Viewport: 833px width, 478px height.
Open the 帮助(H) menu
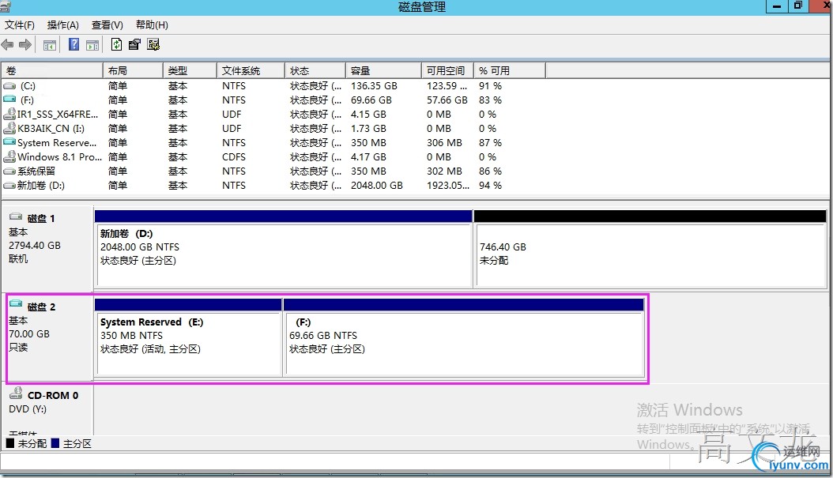click(x=152, y=25)
